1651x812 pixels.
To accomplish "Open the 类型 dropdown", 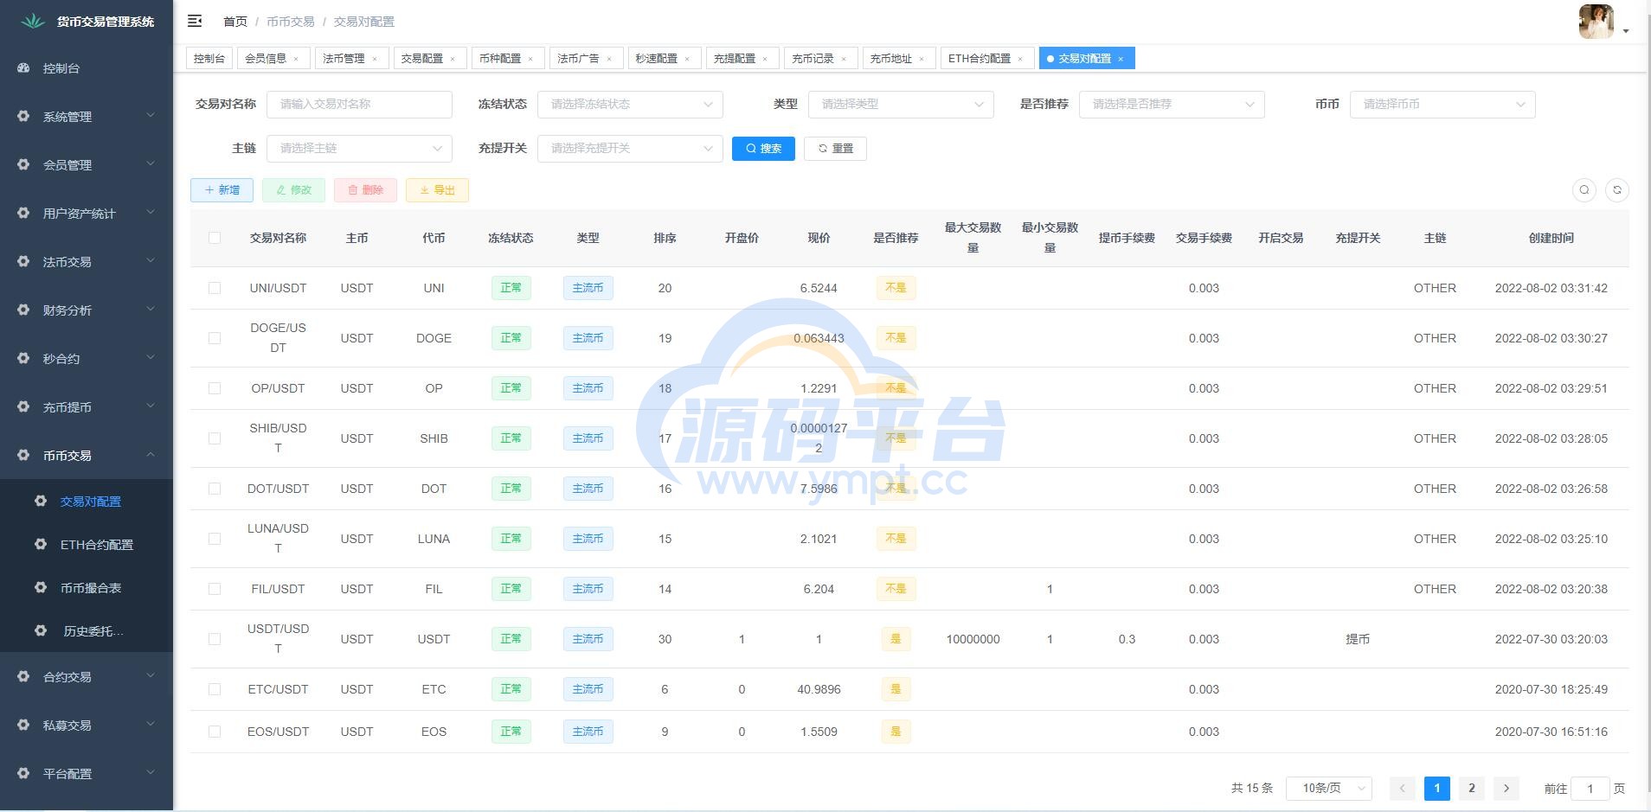I will (901, 104).
